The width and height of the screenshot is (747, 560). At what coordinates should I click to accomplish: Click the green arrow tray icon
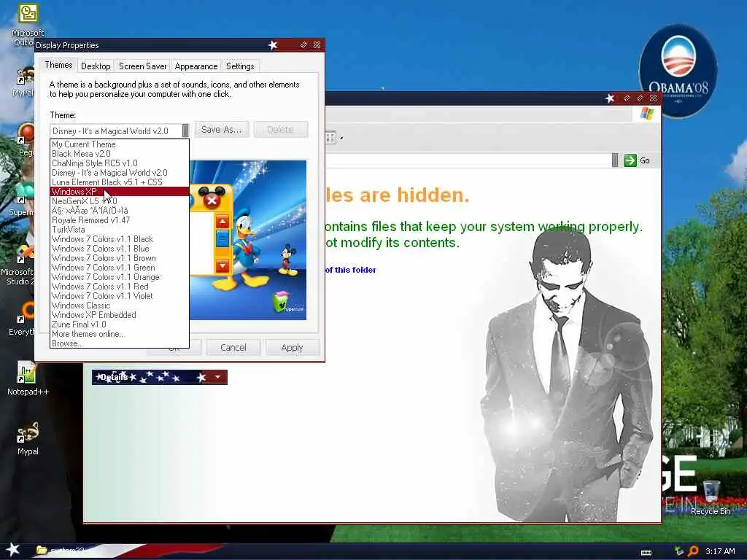[x=679, y=551]
